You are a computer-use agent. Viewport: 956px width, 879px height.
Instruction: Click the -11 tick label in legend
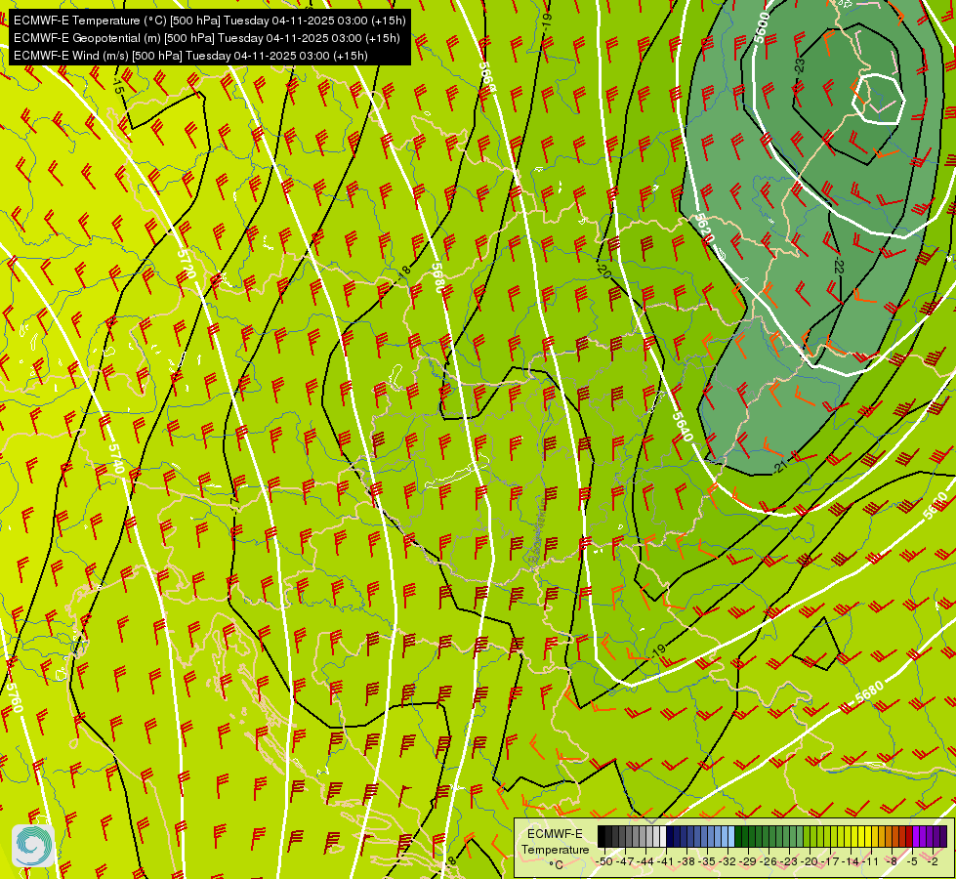(871, 862)
